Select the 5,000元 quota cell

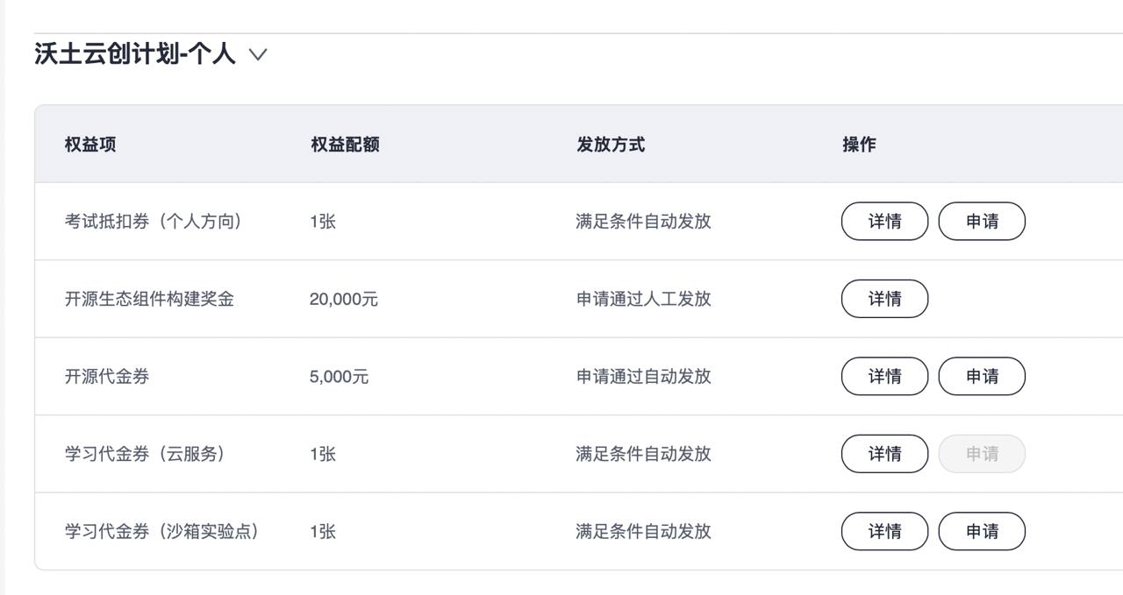click(340, 377)
